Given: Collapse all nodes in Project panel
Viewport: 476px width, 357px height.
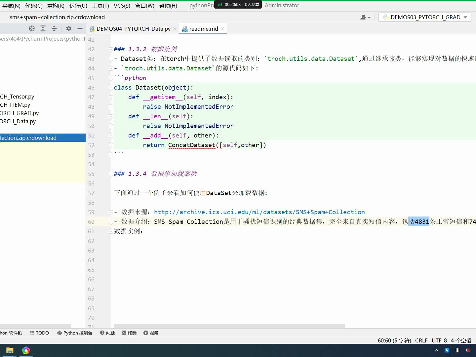Looking at the screenshot, I should tap(54, 28).
